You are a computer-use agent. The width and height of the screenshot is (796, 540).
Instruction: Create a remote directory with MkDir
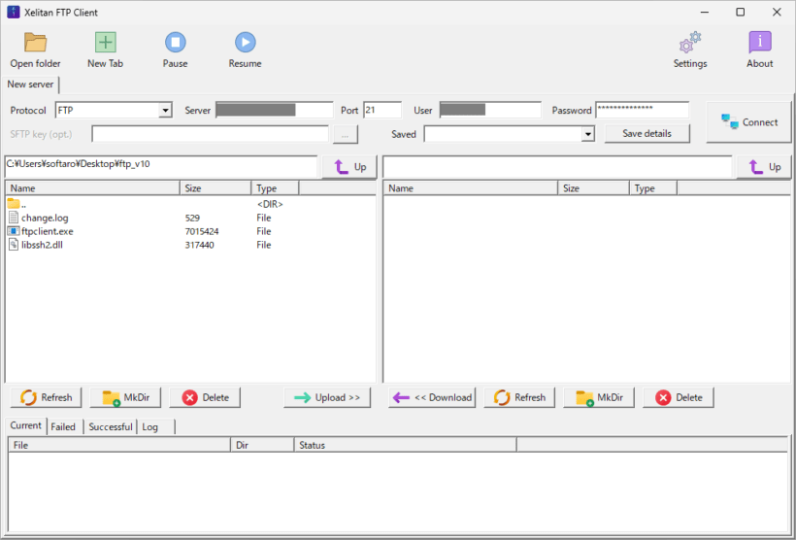tap(599, 398)
